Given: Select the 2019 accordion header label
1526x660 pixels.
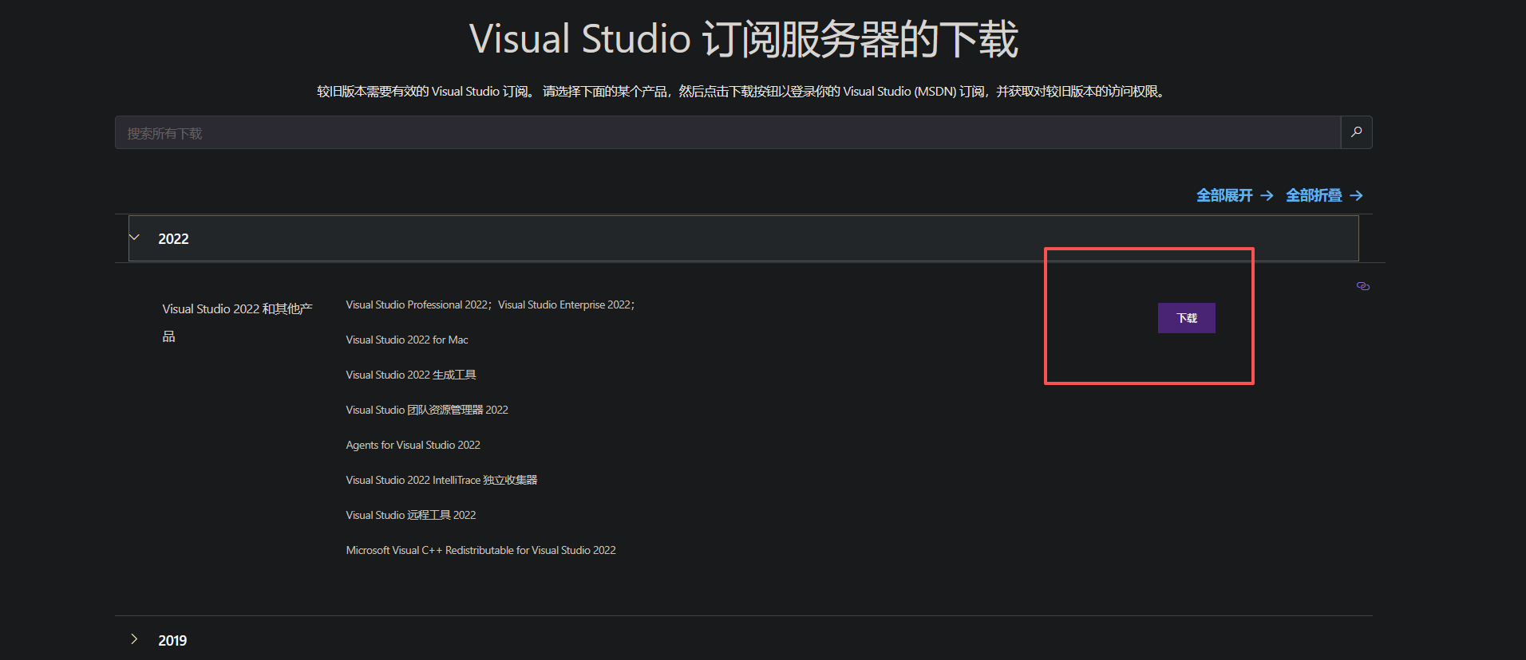Looking at the screenshot, I should [x=172, y=640].
